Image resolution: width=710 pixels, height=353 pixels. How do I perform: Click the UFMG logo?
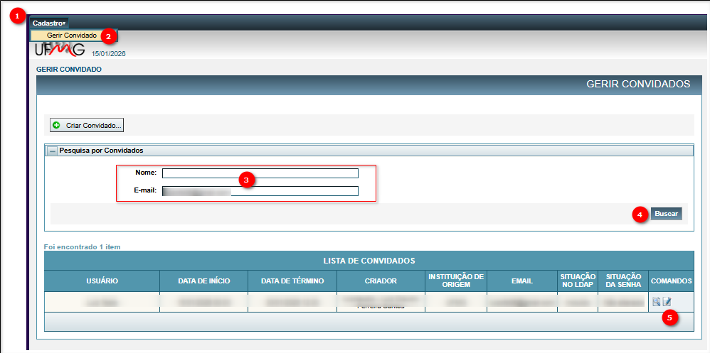(60, 50)
